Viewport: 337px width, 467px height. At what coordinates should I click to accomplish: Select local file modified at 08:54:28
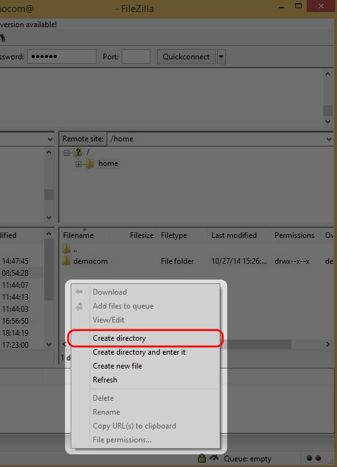point(15,273)
